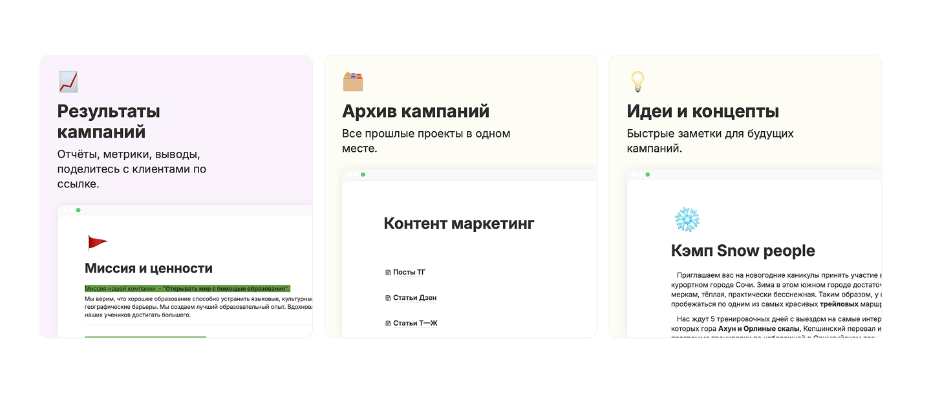Click the page icon beside Статьи Т—Ж
Screen dimensions: 931x396
[x=388, y=324]
